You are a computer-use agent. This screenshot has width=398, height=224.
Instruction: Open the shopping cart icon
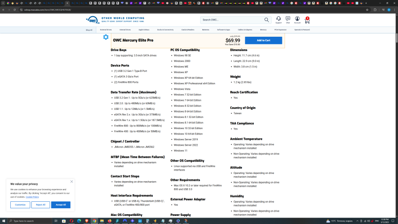(x=307, y=20)
